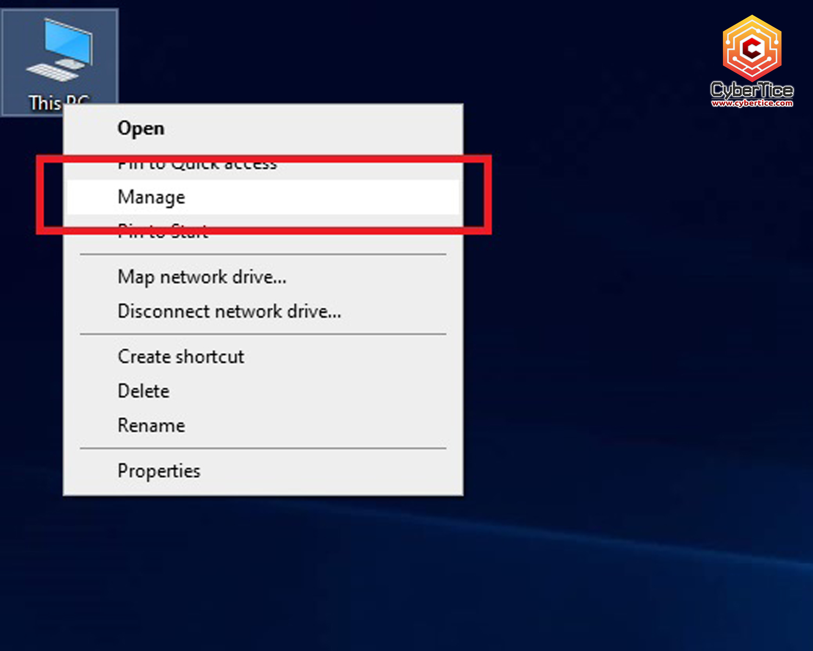This screenshot has width=813, height=651.
Task: Click separator below Disconnect network drive
Action: pos(263,334)
